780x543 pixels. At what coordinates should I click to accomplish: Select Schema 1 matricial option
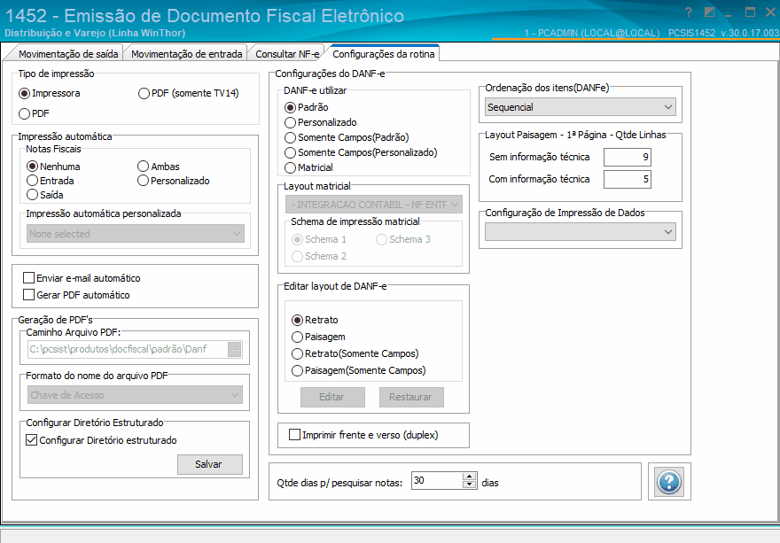coord(319,239)
